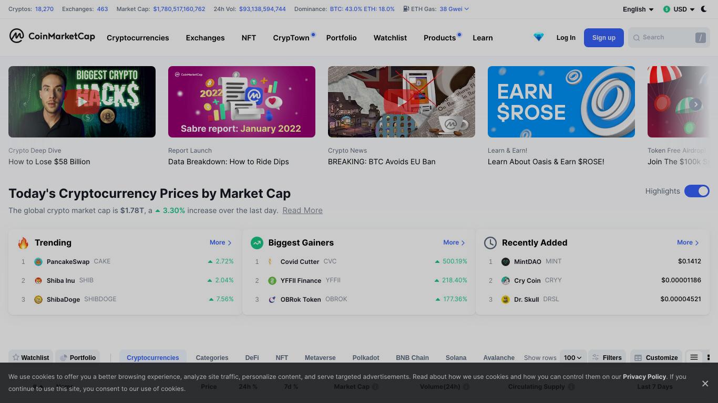718x403 pixels.
Task: Toggle dark mode moon icon
Action: [x=704, y=9]
